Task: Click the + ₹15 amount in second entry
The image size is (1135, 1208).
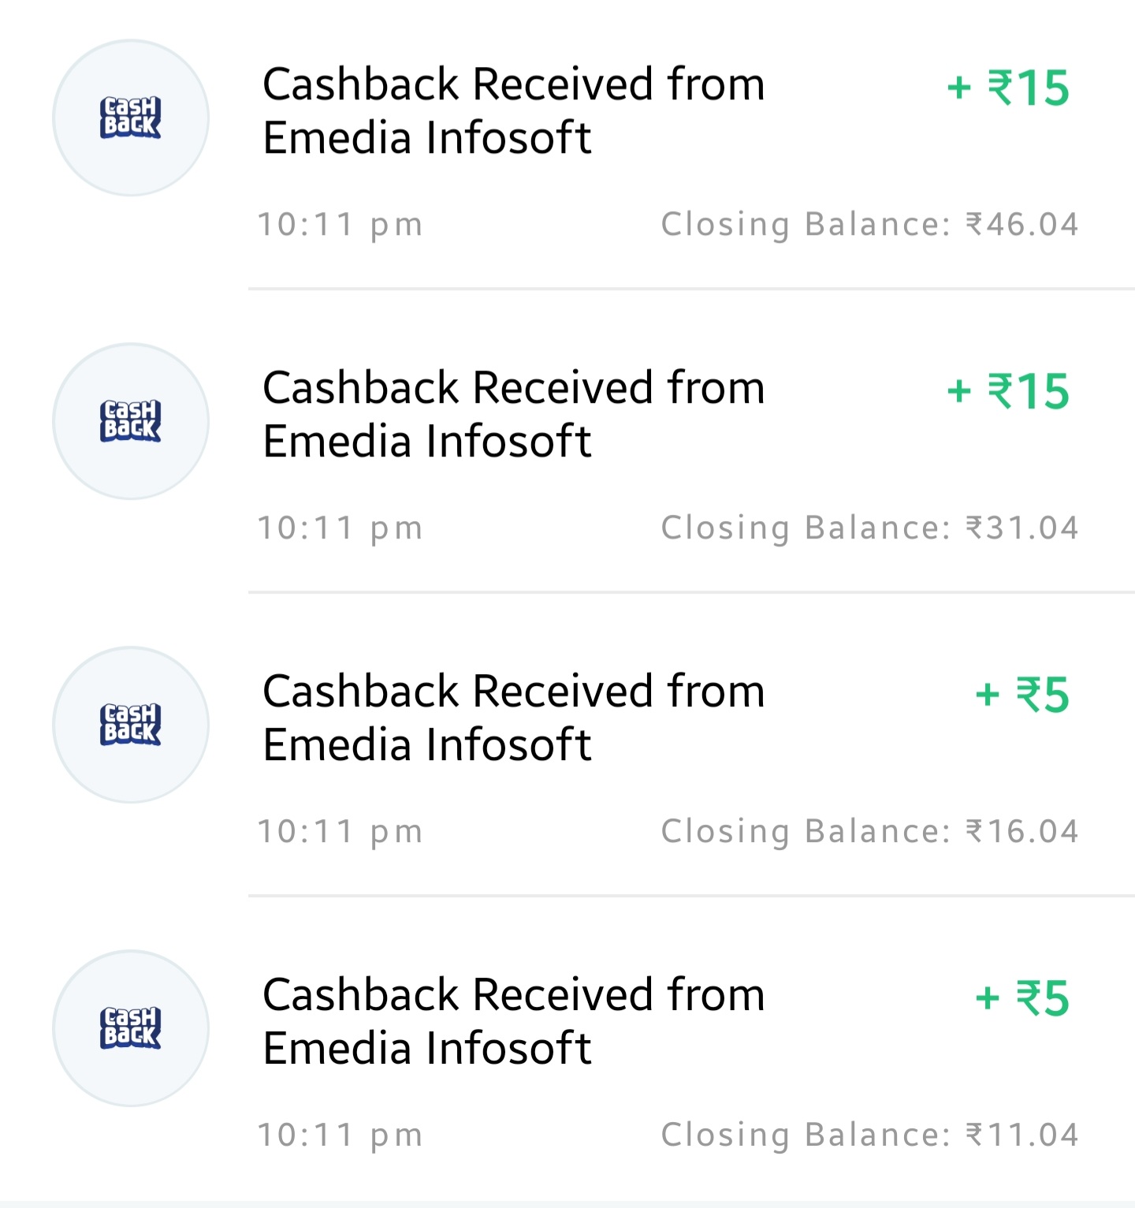Action: (1008, 391)
